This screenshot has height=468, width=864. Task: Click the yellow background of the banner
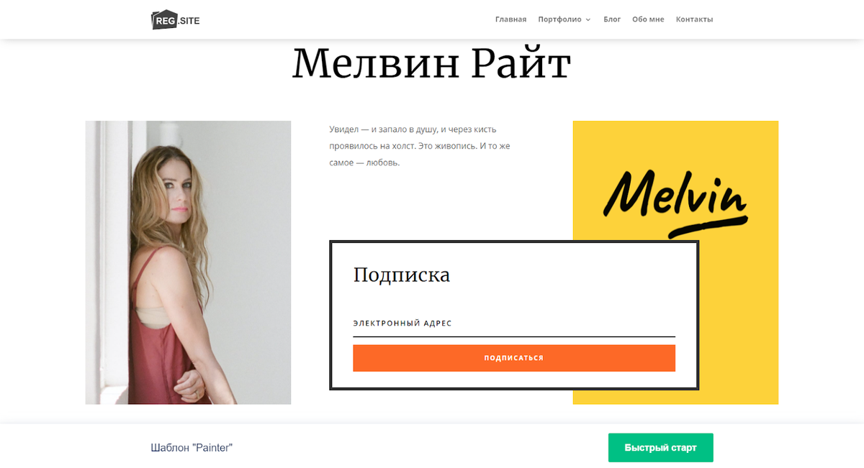742,324
